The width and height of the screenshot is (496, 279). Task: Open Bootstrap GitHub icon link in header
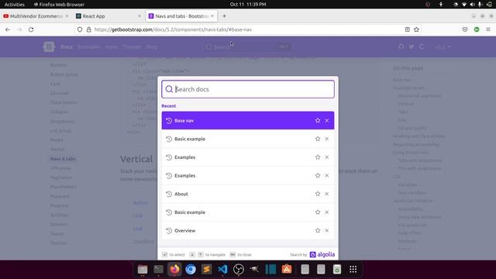click(401, 46)
